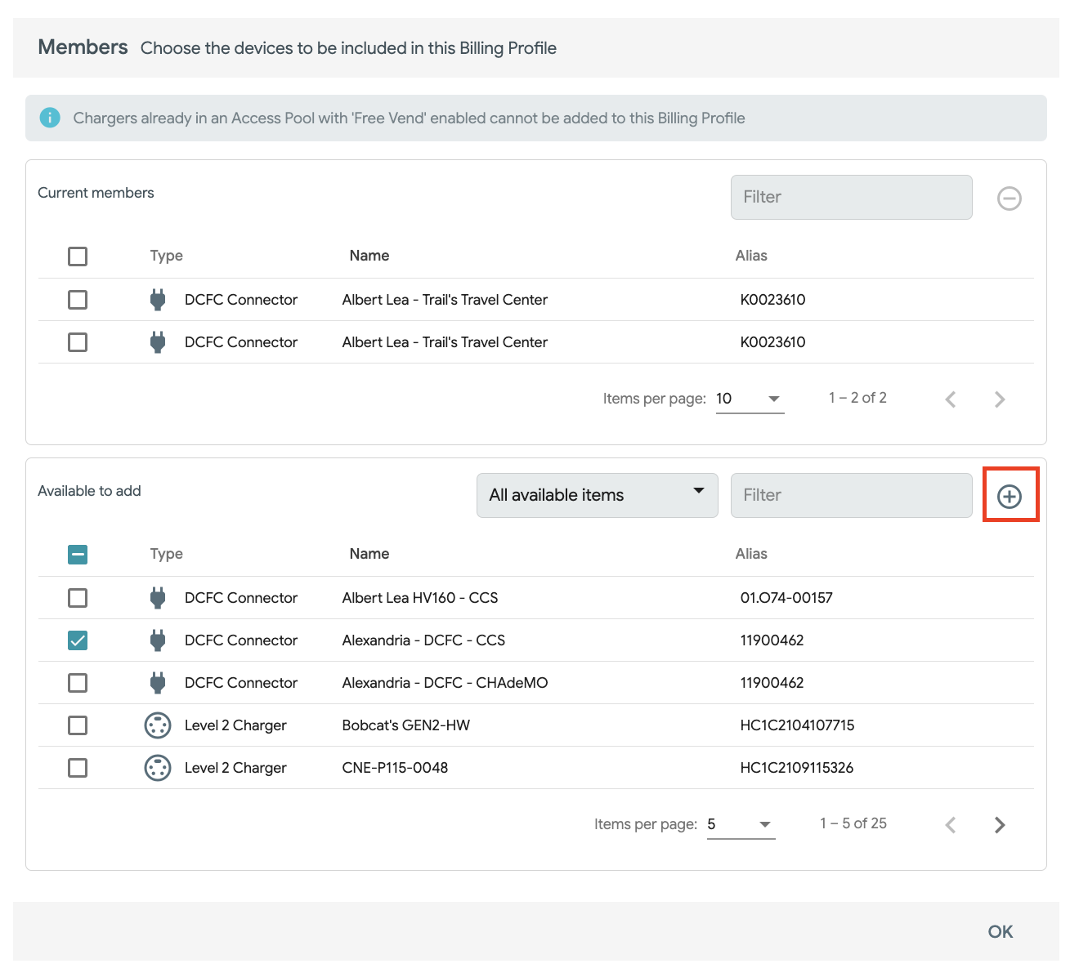1079x977 pixels.
Task: Click the OK button
Action: pyautogui.click(x=1001, y=931)
